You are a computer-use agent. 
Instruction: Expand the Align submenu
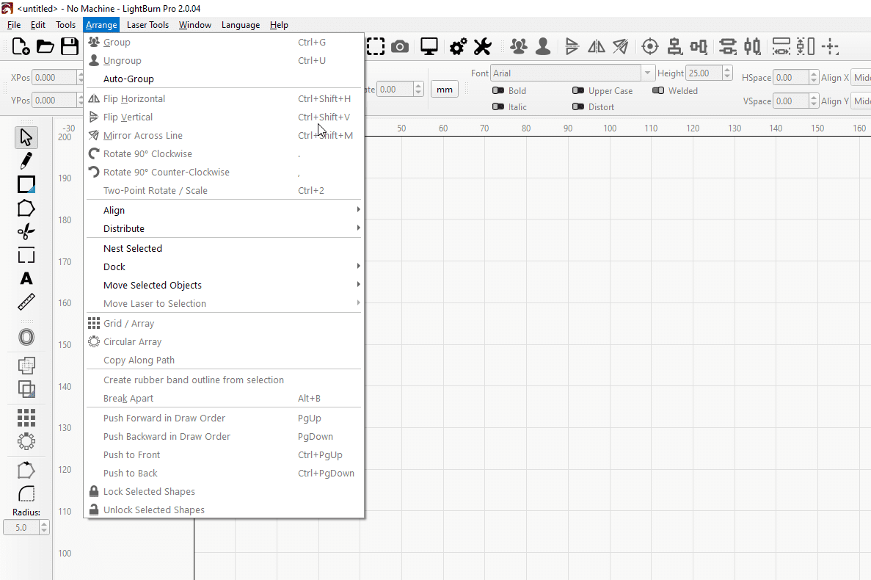pyautogui.click(x=224, y=210)
